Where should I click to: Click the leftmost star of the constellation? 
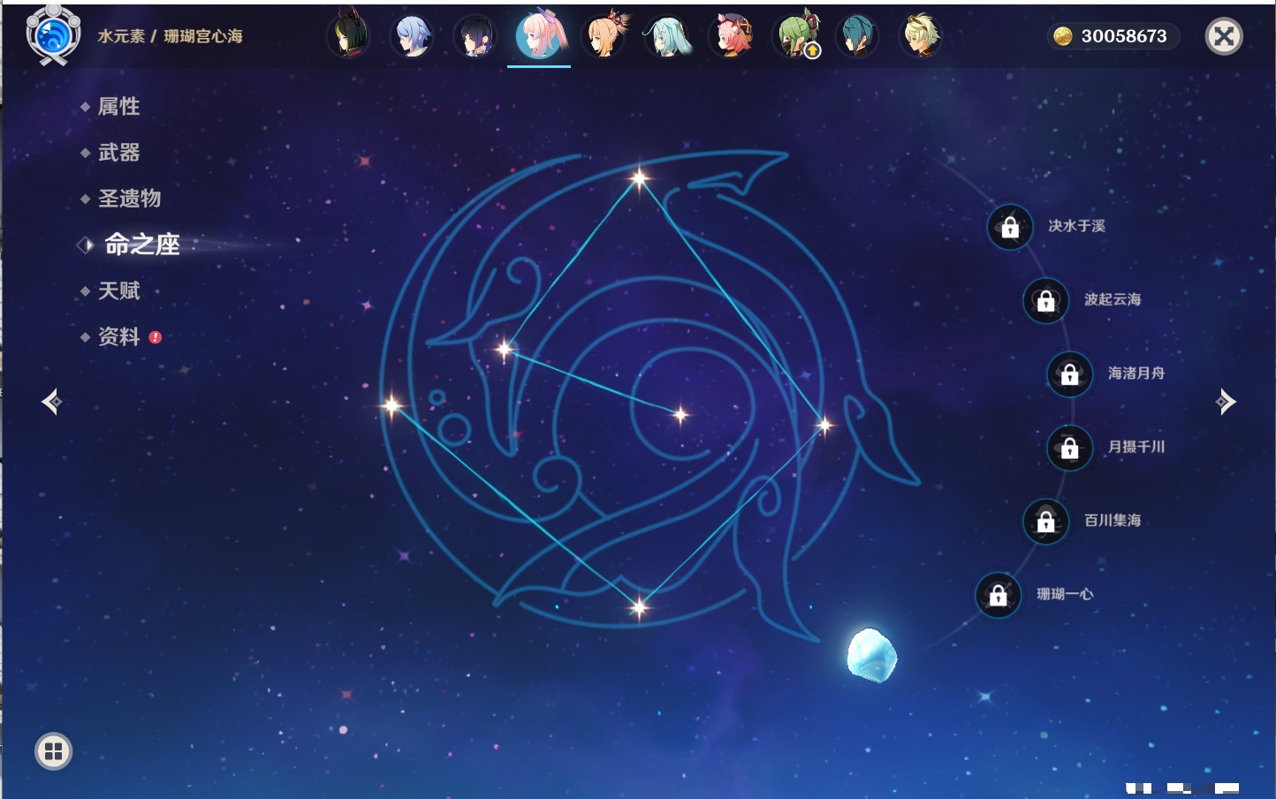(391, 405)
